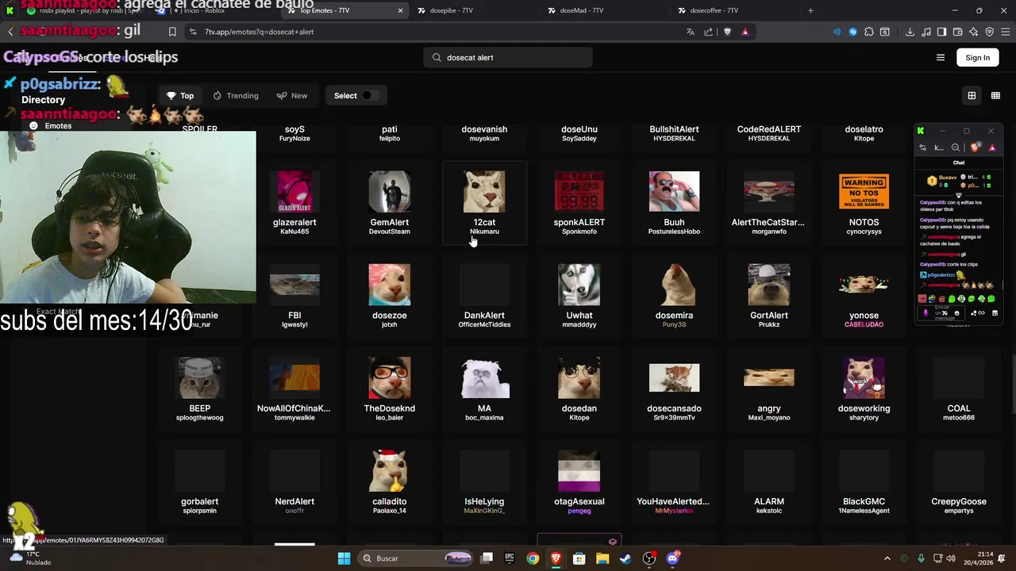
Task: Click the browser address bar URL
Action: tap(259, 32)
